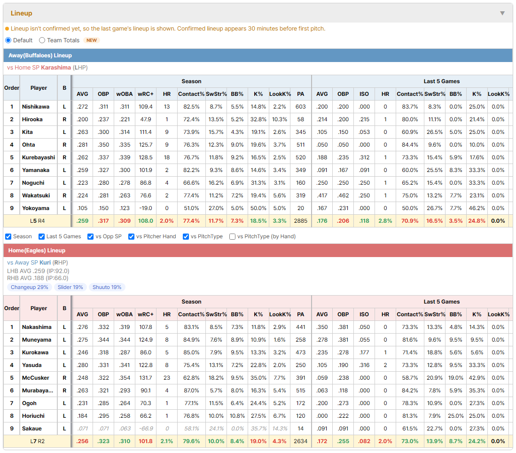This screenshot has height=453, width=516.
Task: Open the Kuri starting pitcher link
Action: pyautogui.click(x=45, y=263)
